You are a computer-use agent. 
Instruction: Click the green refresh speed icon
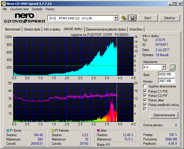tap(172, 67)
